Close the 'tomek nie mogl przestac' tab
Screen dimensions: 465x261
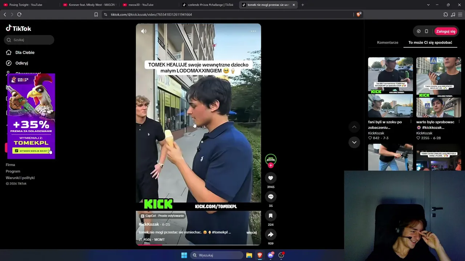coord(294,5)
